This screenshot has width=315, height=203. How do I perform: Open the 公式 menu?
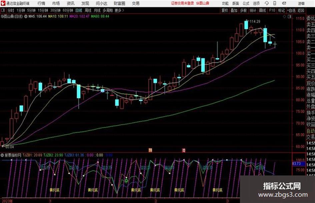[246, 3]
